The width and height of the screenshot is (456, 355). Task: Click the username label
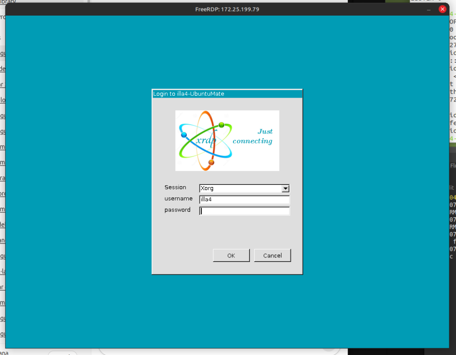[x=178, y=199]
